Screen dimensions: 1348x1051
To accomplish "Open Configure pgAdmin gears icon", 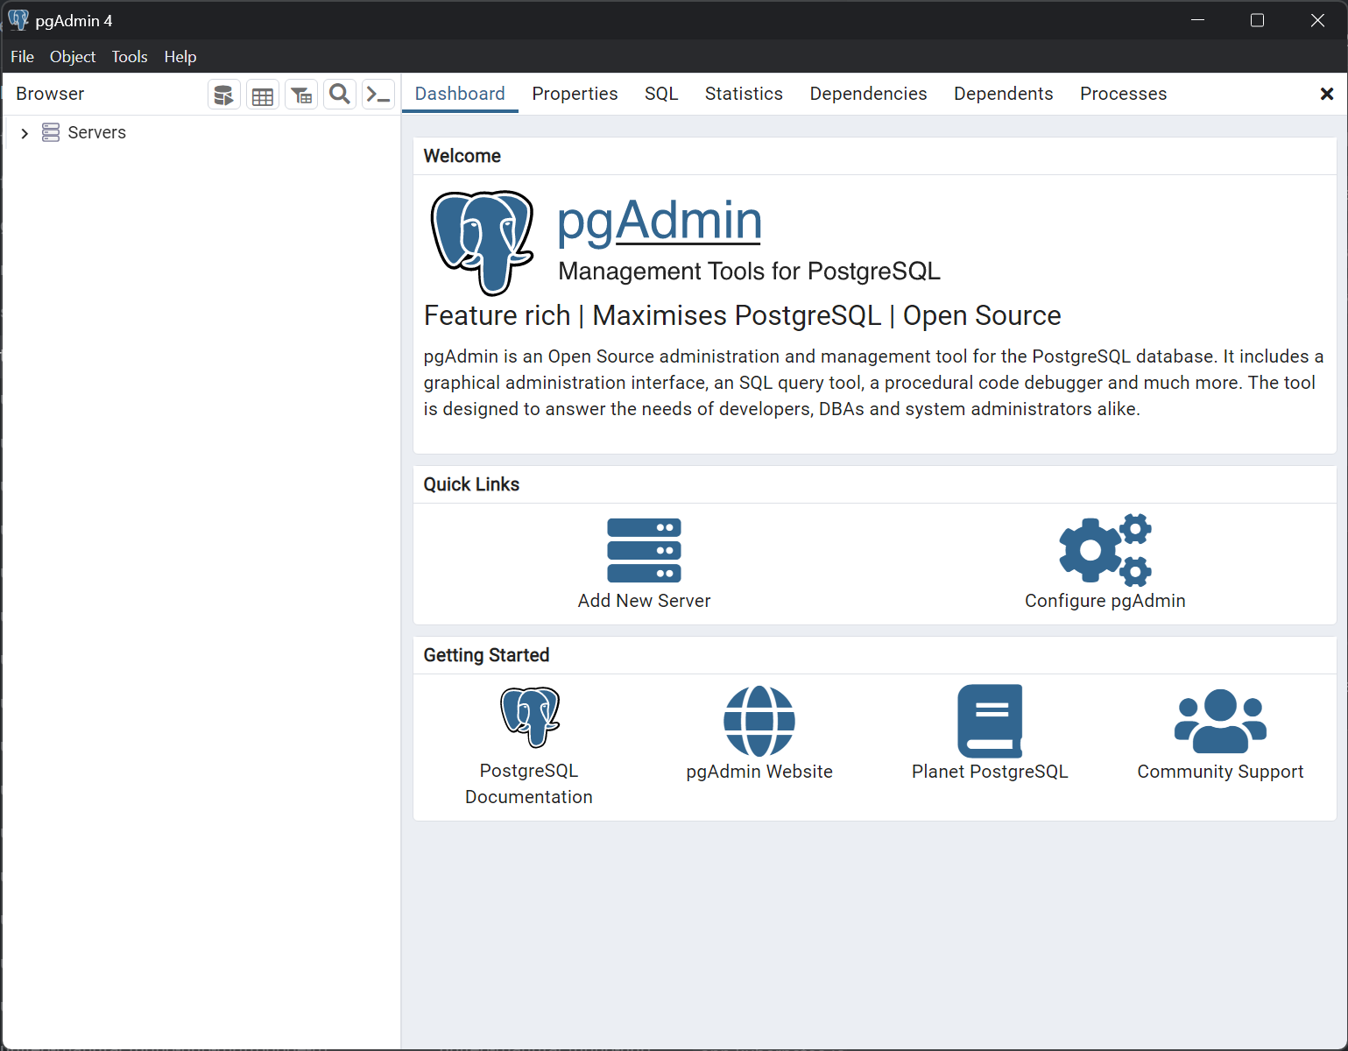I will coord(1105,550).
